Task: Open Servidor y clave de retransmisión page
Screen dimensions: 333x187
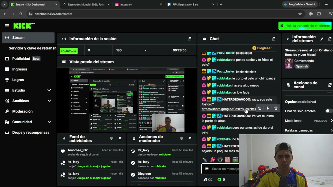Action: click(x=33, y=48)
